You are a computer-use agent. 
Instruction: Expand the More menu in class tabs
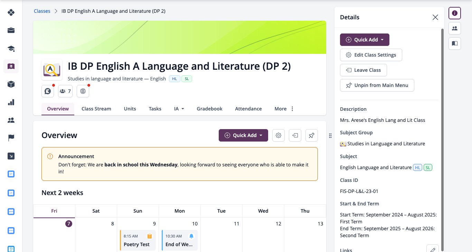click(284, 109)
